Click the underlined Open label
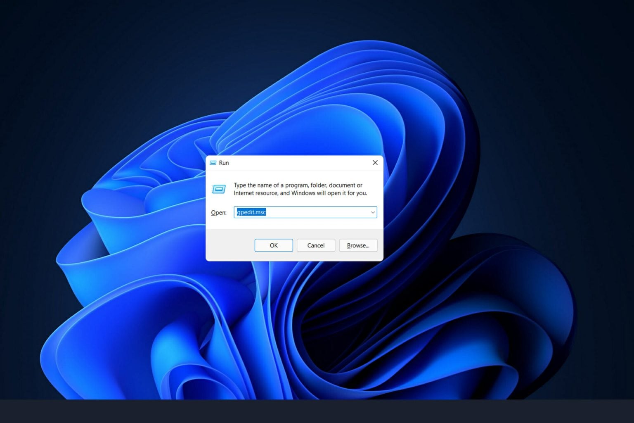Viewport: 634px width, 423px height. 218,212
